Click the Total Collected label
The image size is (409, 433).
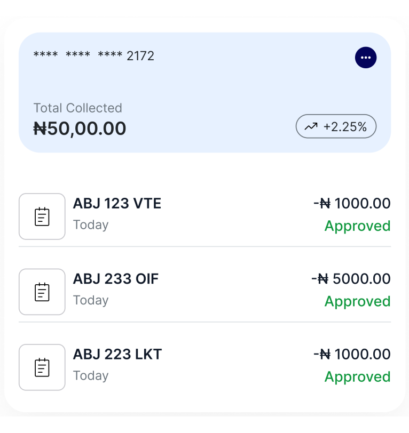click(x=78, y=108)
